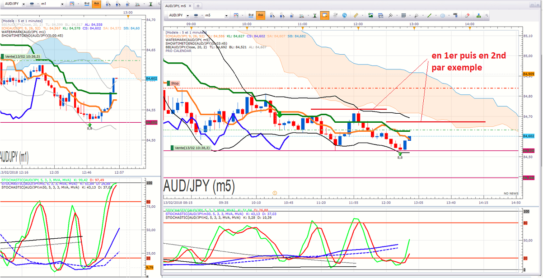This screenshot has width=543, height=278.
Task: Select the ABC text label tool
Action: (455, 15)
